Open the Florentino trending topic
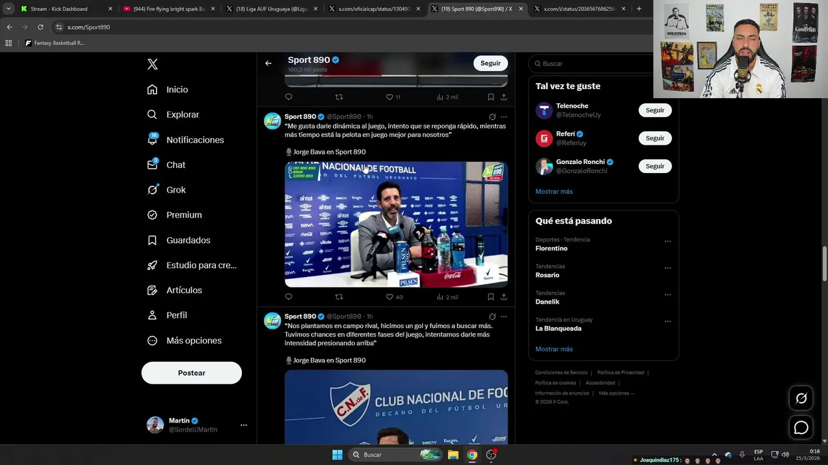828x465 pixels. (551, 248)
